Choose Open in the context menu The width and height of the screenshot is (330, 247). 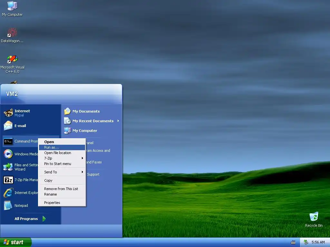(x=62, y=142)
